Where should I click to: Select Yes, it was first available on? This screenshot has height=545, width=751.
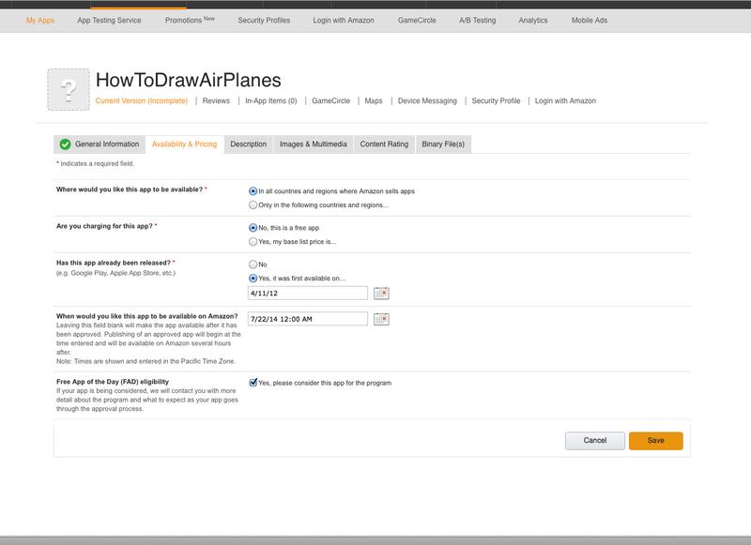point(253,278)
